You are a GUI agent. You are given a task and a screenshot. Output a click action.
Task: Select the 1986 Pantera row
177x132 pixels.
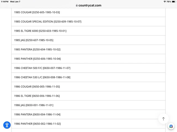point(37,114)
